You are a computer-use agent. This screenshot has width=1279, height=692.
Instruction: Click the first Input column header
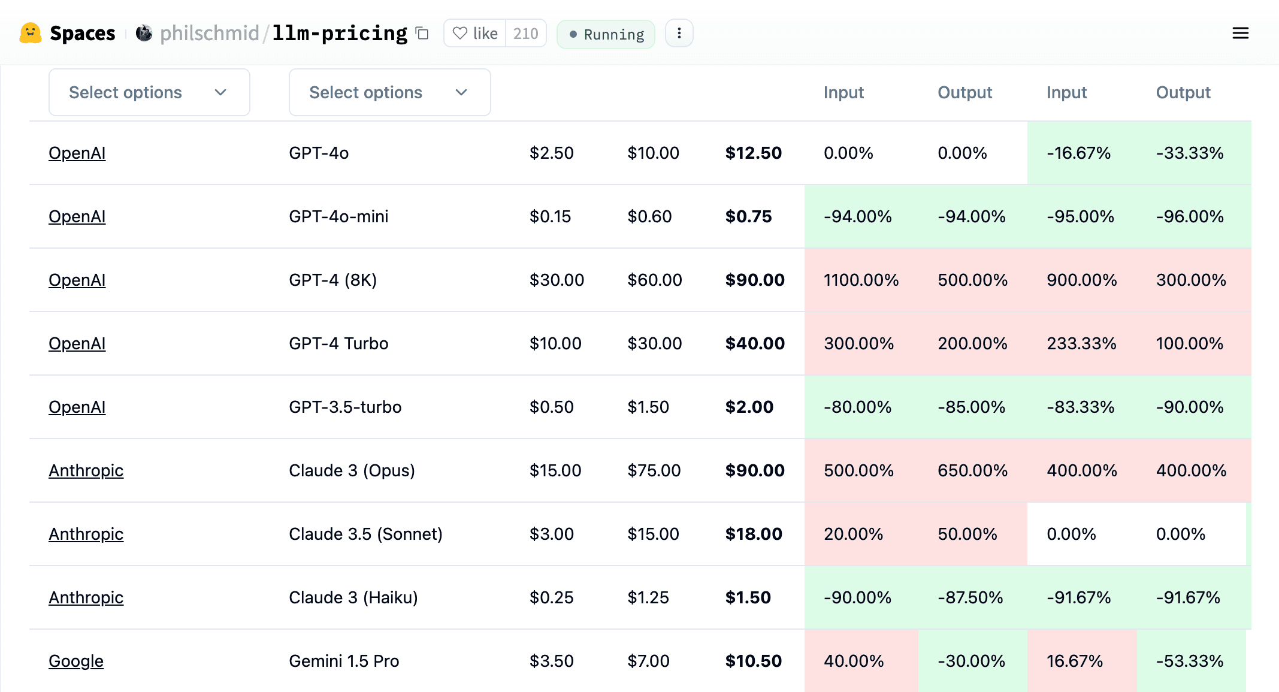coord(843,92)
